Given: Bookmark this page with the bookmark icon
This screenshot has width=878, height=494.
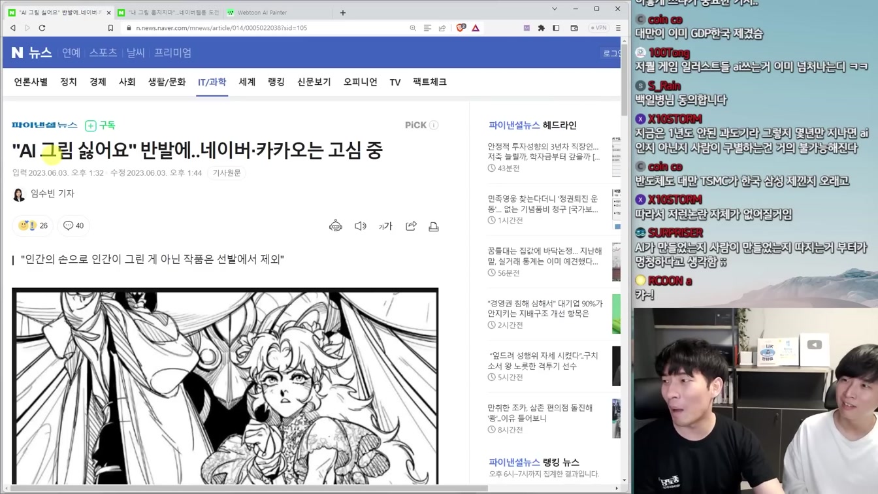Looking at the screenshot, I should pos(110,28).
